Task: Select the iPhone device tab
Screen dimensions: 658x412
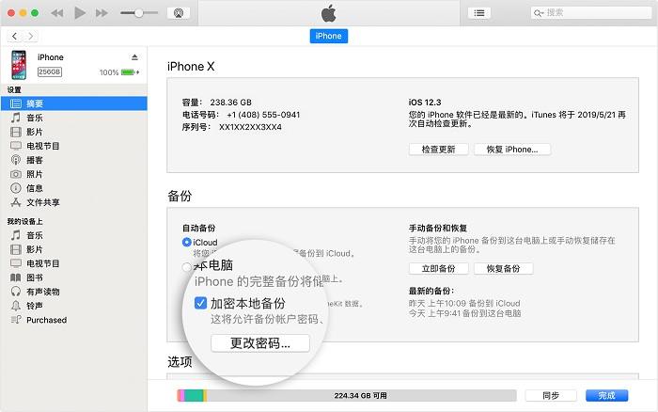Action: point(329,36)
